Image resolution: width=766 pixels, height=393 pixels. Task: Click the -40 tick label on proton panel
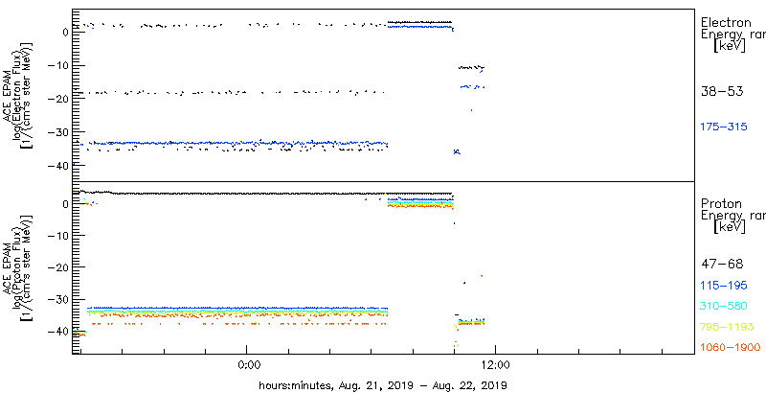tap(58, 331)
